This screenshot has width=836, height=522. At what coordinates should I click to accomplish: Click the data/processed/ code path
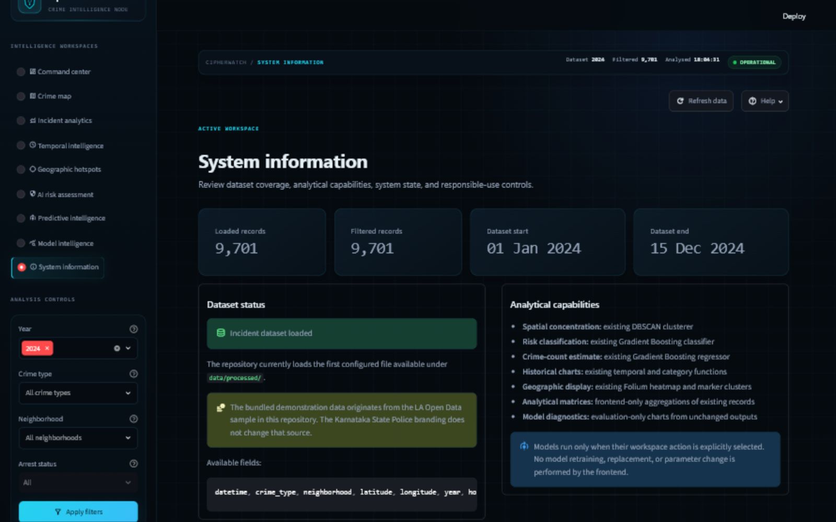(x=235, y=378)
